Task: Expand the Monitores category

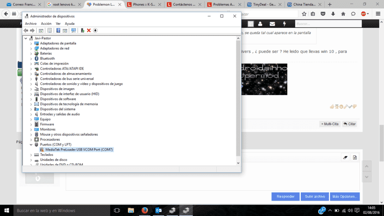Action: pos(31,129)
